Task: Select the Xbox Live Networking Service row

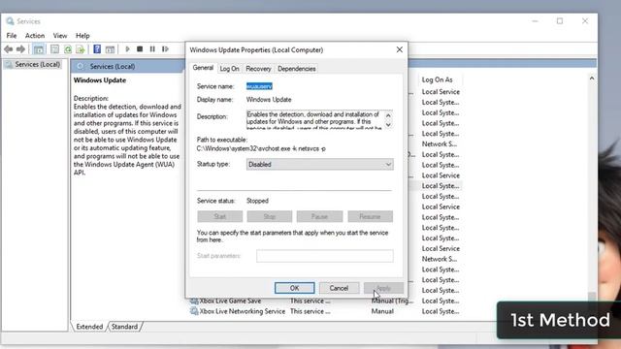Action: coord(325,311)
